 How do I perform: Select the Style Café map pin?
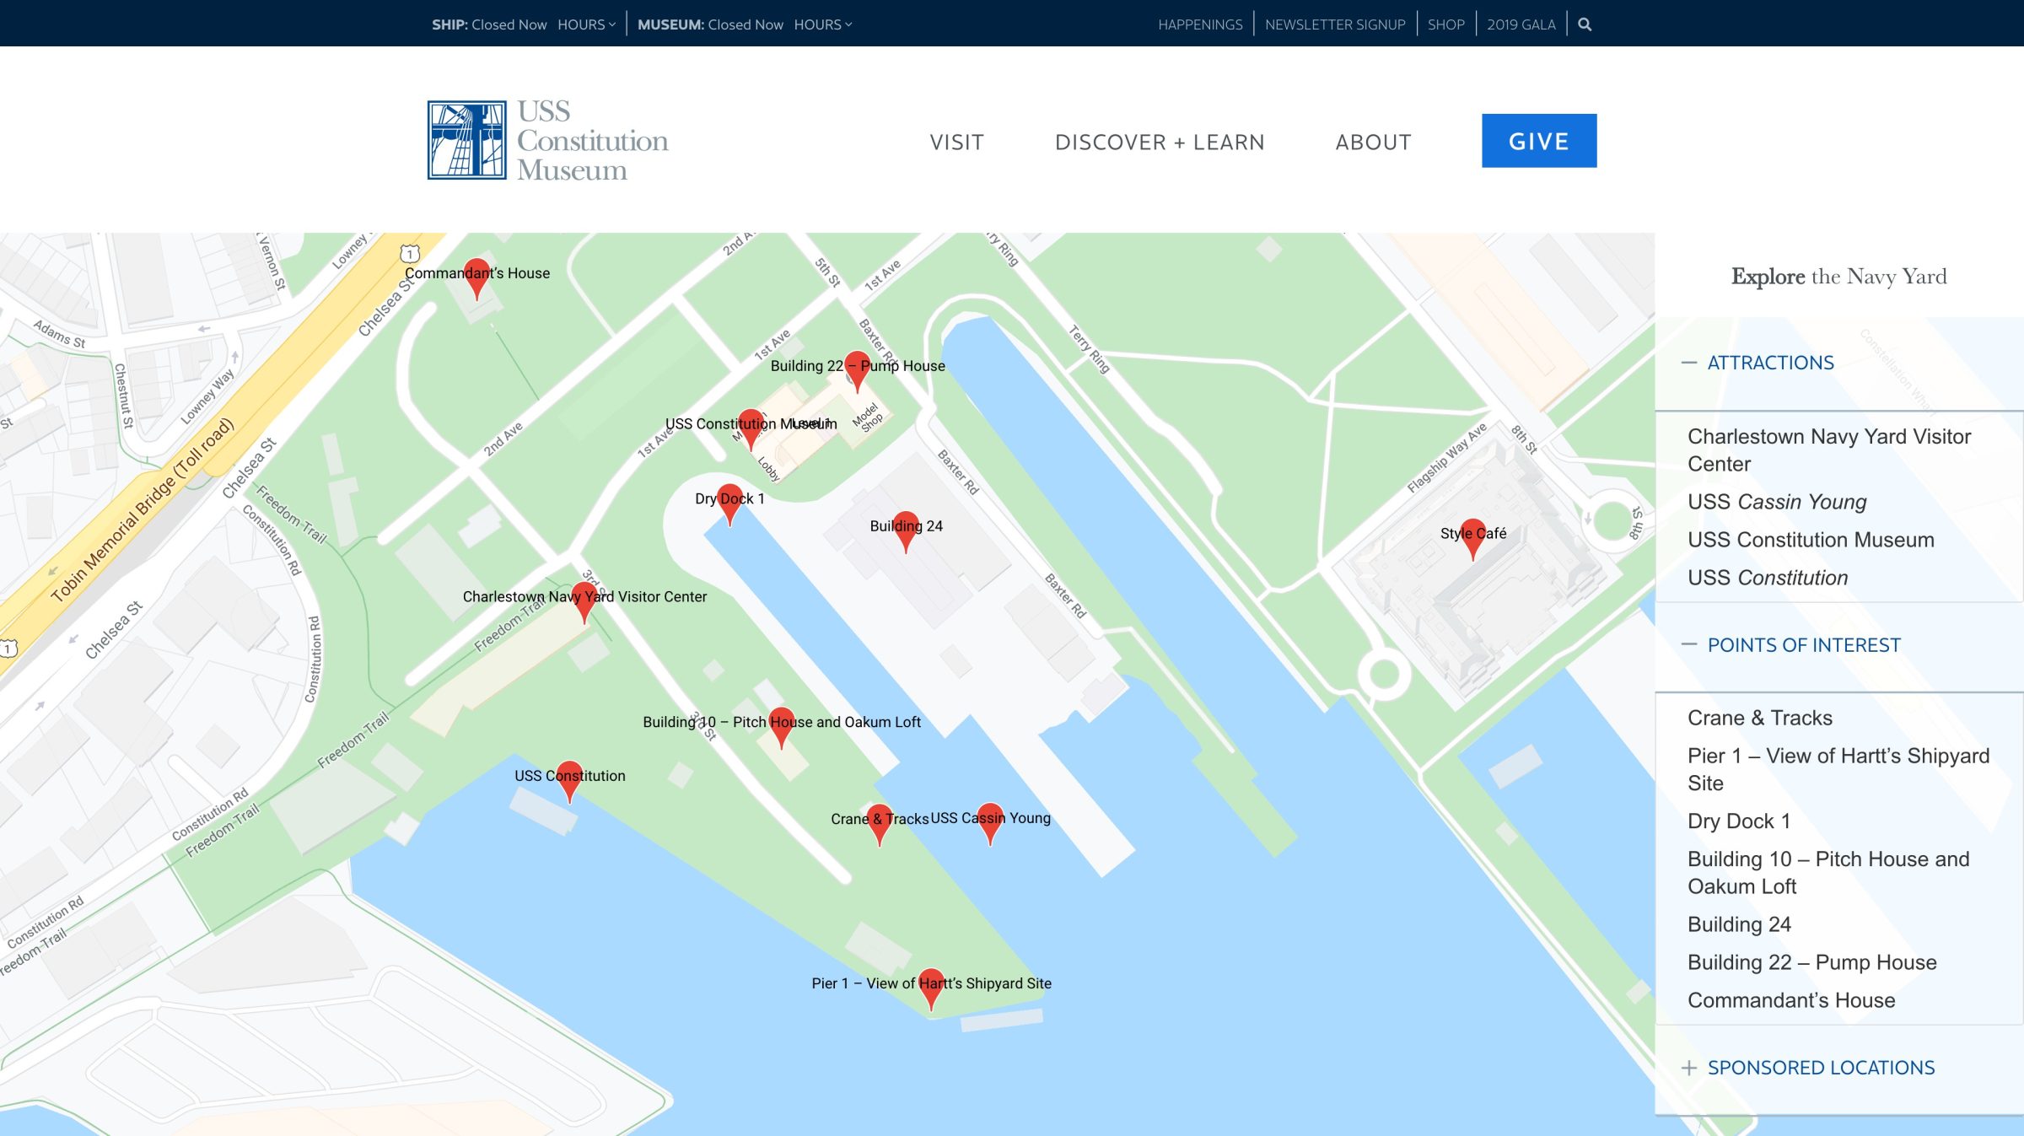[x=1472, y=539]
